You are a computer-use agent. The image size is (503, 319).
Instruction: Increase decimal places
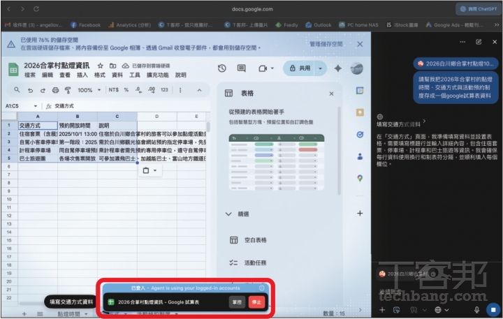point(152,90)
